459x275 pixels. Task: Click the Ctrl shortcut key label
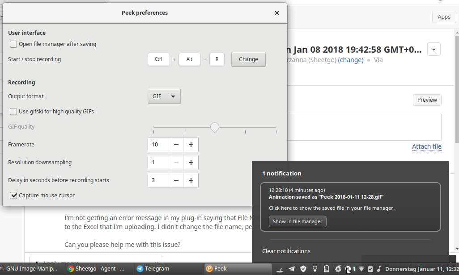point(159,59)
